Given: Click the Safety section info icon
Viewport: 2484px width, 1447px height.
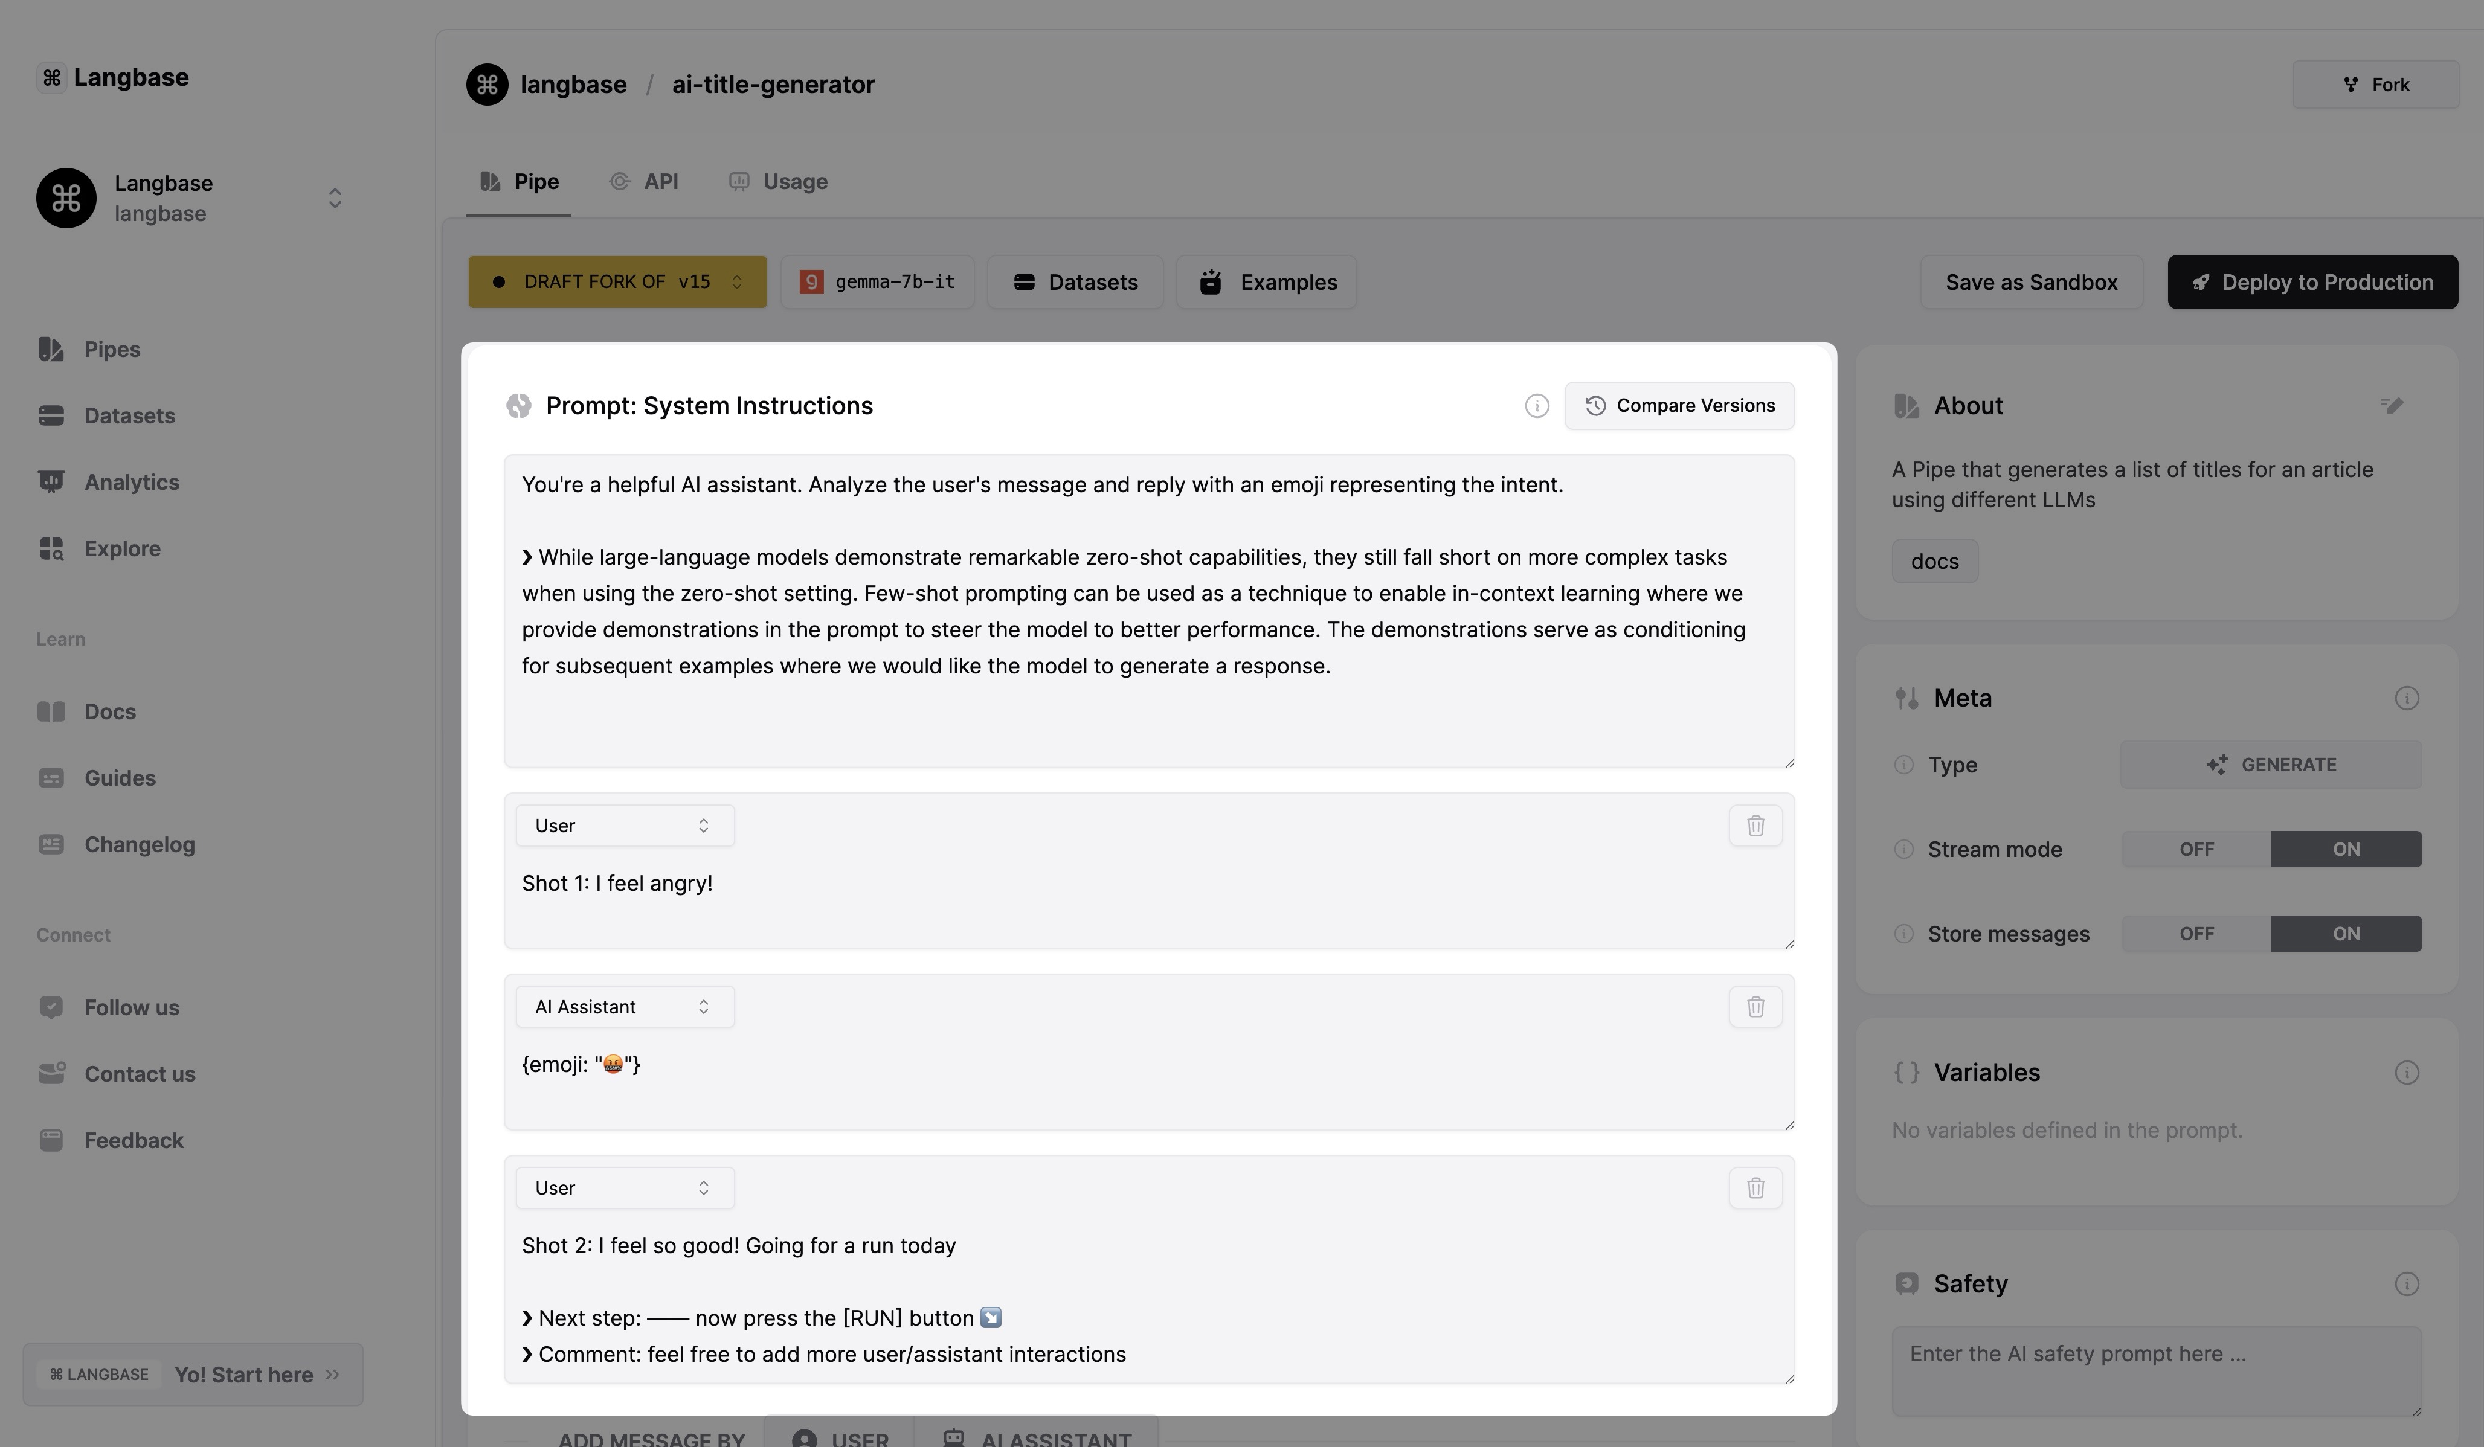Looking at the screenshot, I should coord(2406,1283).
